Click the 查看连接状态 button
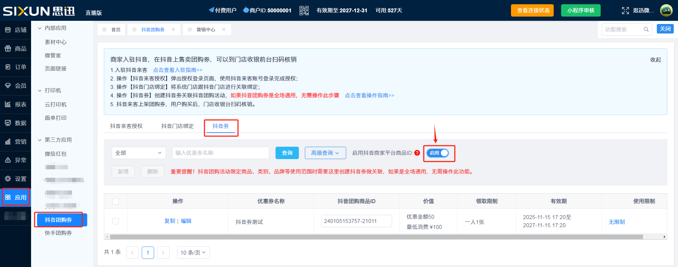678x267 pixels. pyautogui.click(x=532, y=11)
